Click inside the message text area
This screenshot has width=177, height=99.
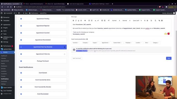pos(121,29)
